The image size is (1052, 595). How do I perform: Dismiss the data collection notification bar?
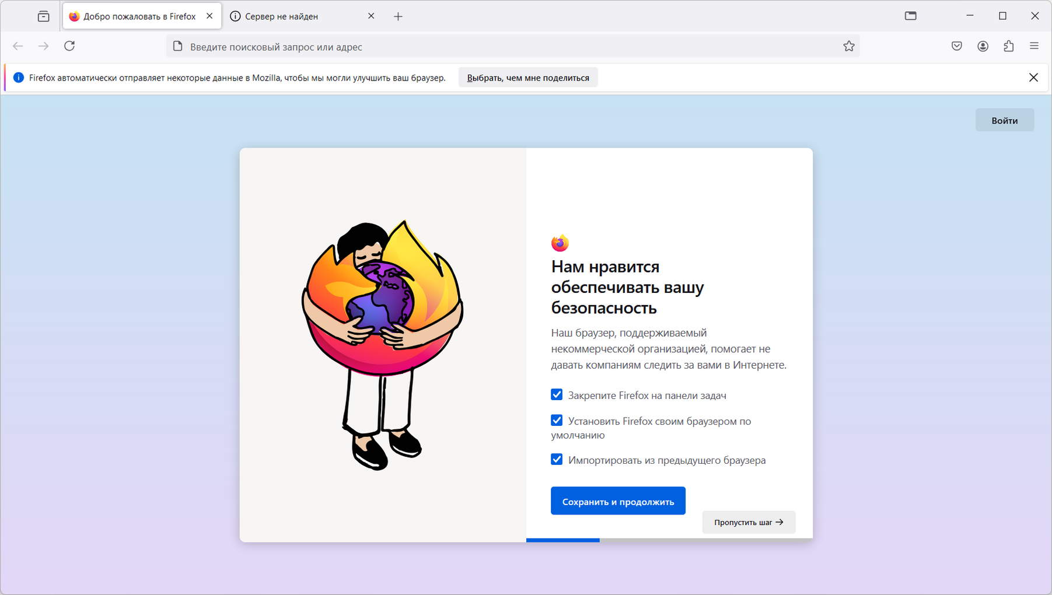[1033, 78]
